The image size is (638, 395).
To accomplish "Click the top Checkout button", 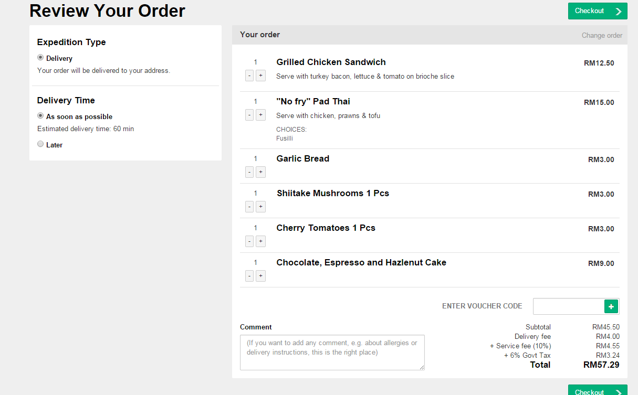I will pos(597,11).
